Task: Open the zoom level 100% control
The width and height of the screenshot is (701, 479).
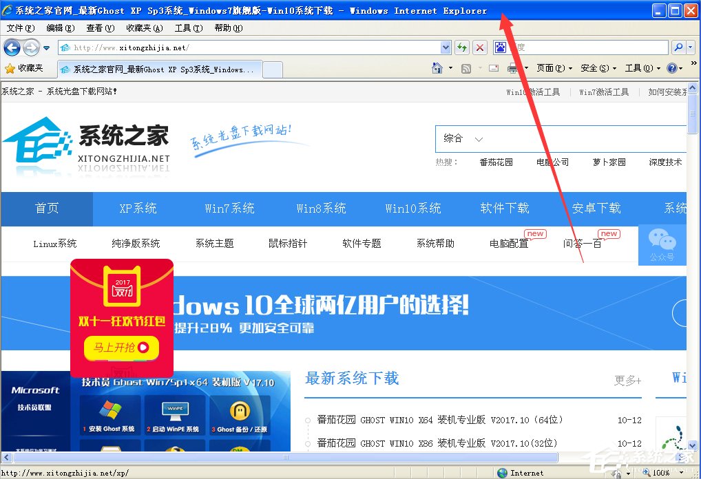Action: tap(661, 473)
